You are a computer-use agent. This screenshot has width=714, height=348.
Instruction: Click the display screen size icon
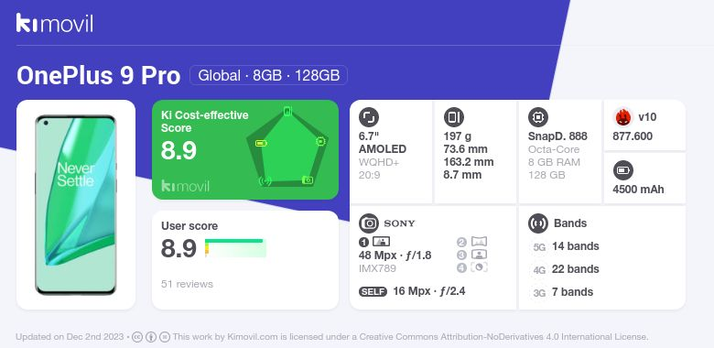click(369, 117)
